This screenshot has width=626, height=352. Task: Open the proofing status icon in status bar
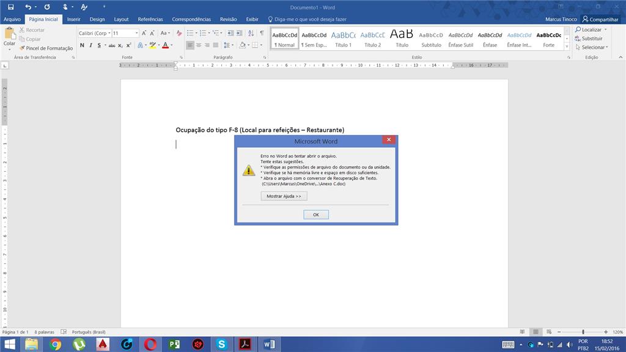64,332
